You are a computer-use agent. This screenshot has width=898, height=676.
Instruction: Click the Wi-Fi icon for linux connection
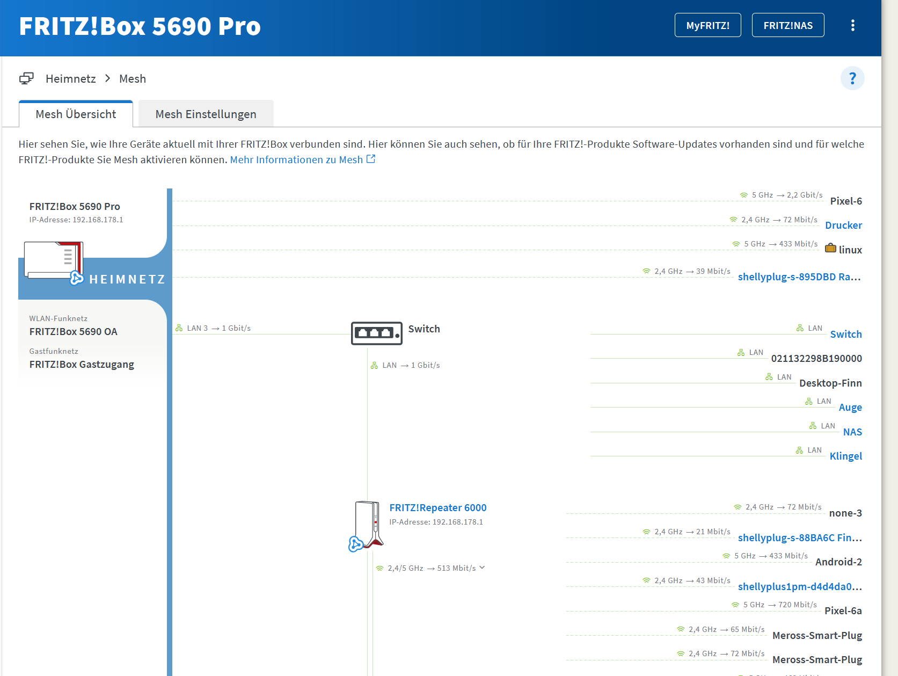736,244
